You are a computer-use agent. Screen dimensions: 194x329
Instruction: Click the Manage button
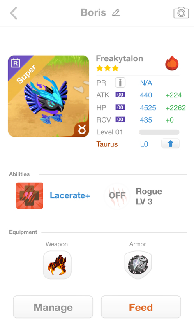pos(53,307)
